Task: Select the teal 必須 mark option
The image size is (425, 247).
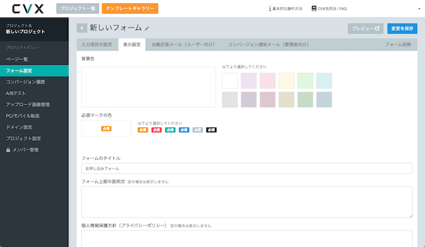Action: coord(170,130)
